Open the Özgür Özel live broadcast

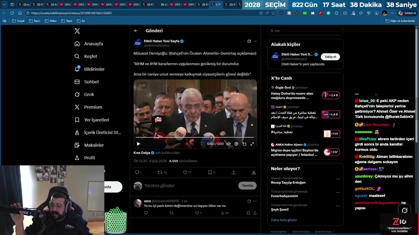click(305, 93)
